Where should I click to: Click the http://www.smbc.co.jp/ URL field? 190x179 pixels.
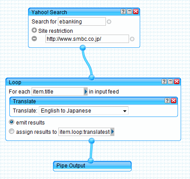point(87,39)
